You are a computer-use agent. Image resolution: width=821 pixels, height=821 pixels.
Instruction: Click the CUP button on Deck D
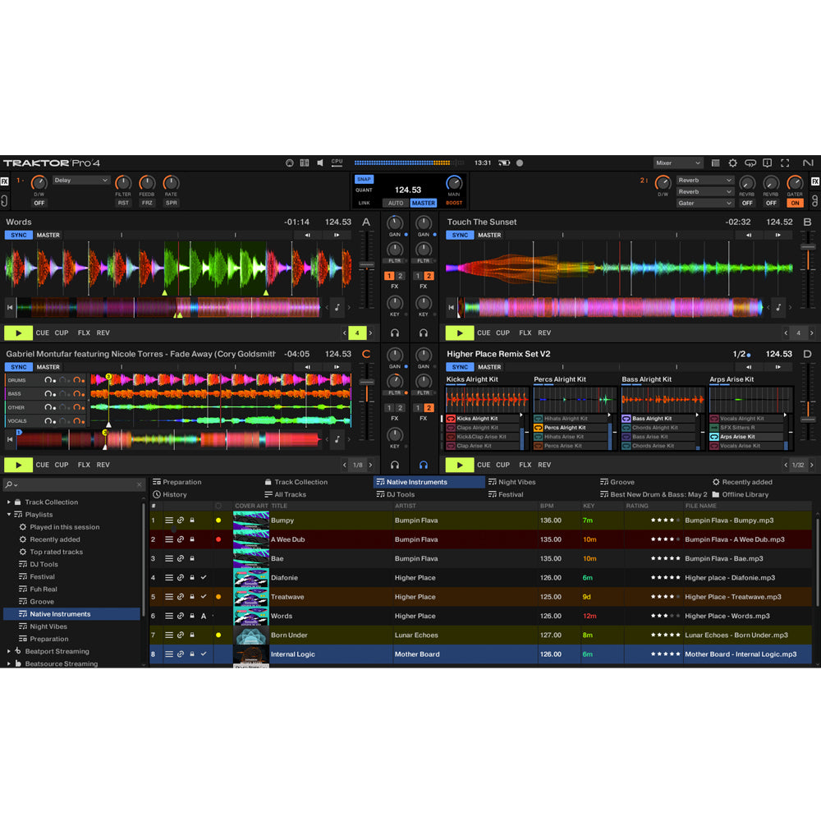click(x=502, y=464)
